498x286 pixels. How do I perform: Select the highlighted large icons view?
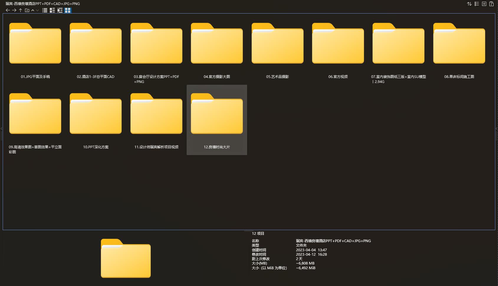coord(68,10)
